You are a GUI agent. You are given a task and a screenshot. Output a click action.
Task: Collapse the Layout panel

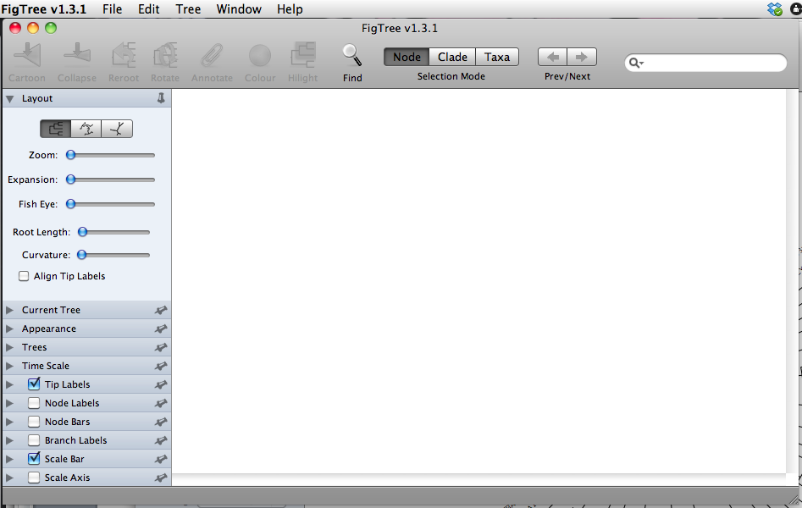10,98
